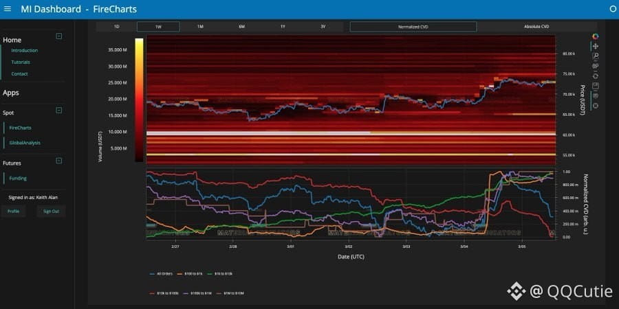Click inside the Normalized CVD line chart
The height and width of the screenshot is (309, 619).
[351, 204]
